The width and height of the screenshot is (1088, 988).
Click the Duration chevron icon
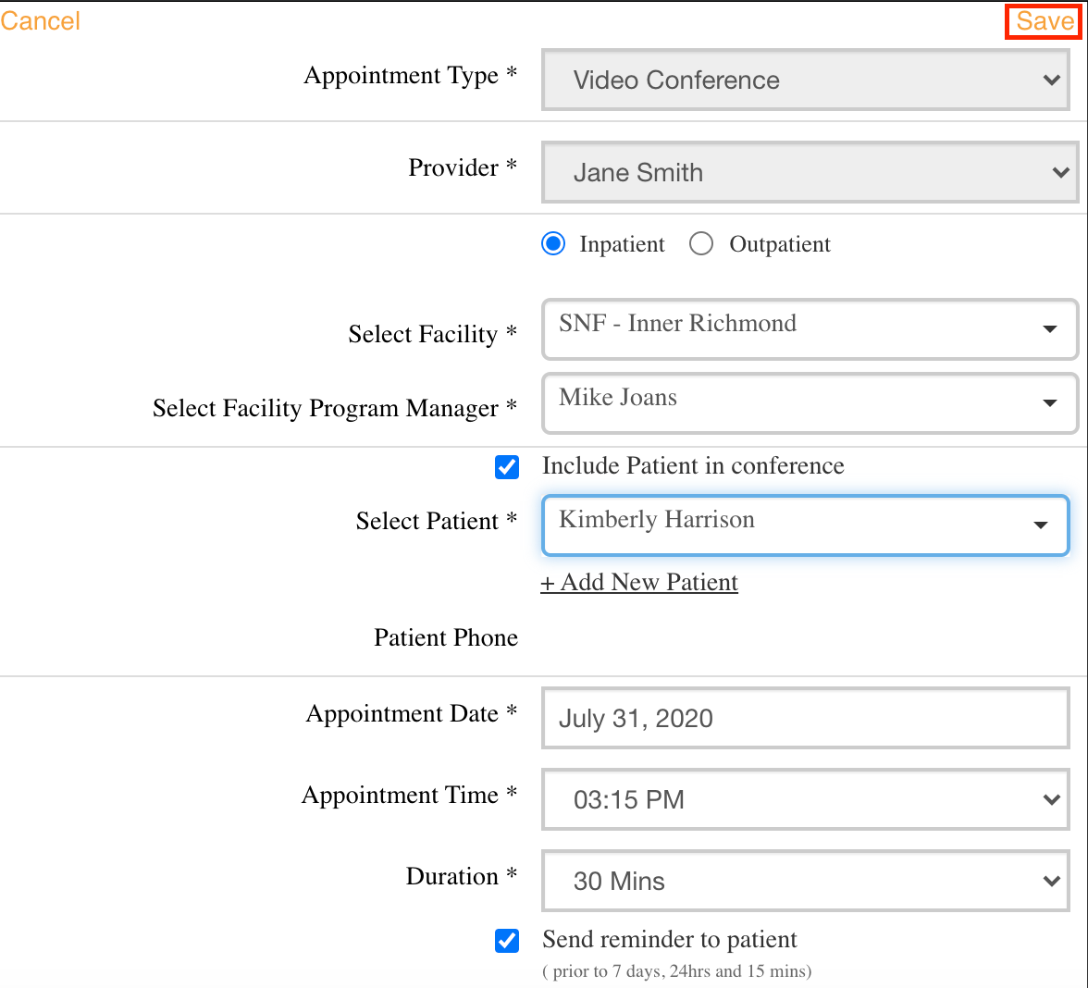(x=1051, y=881)
